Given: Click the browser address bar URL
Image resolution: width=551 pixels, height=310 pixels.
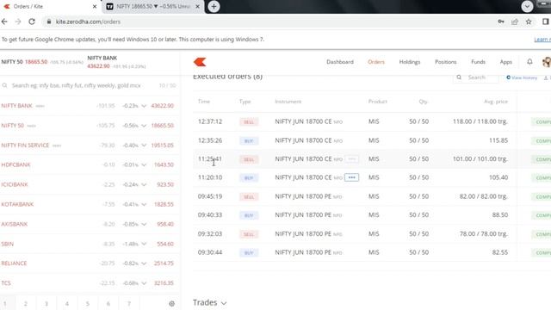Looking at the screenshot, I should [88, 22].
